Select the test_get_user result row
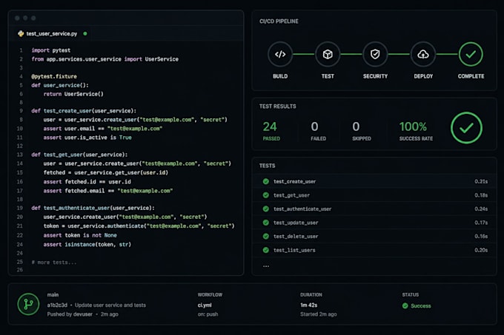Screen dimensions: 504x335 pyautogui.click(x=374, y=195)
